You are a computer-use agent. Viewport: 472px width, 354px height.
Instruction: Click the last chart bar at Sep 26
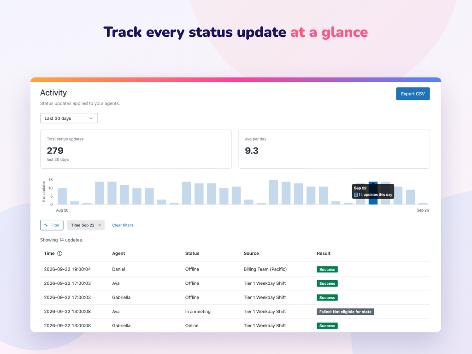[423, 203]
